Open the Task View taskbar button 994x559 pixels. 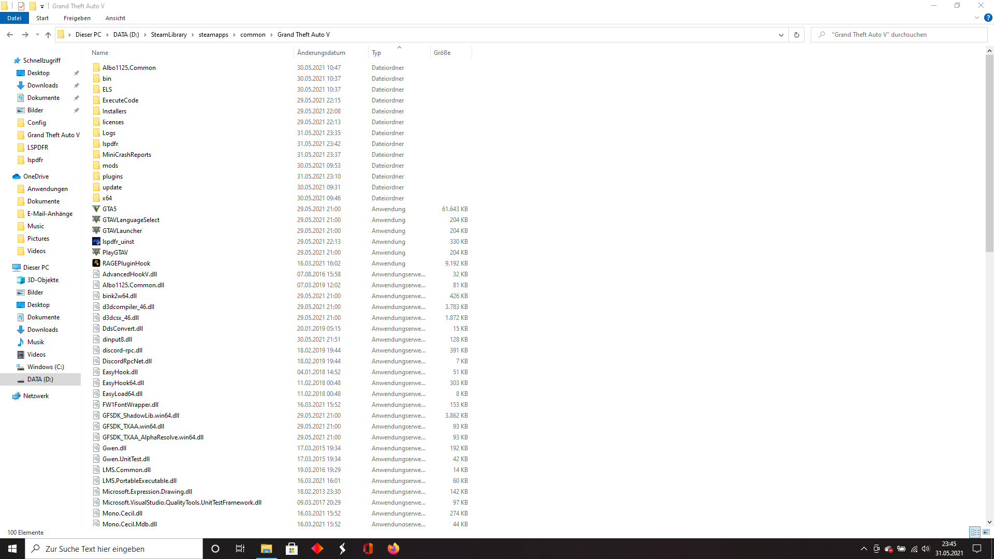click(240, 549)
